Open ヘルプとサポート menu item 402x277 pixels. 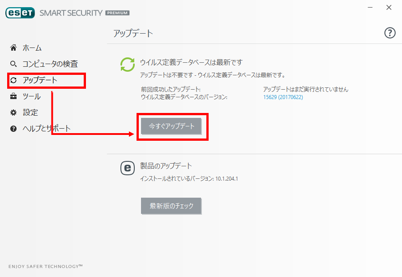(x=47, y=129)
